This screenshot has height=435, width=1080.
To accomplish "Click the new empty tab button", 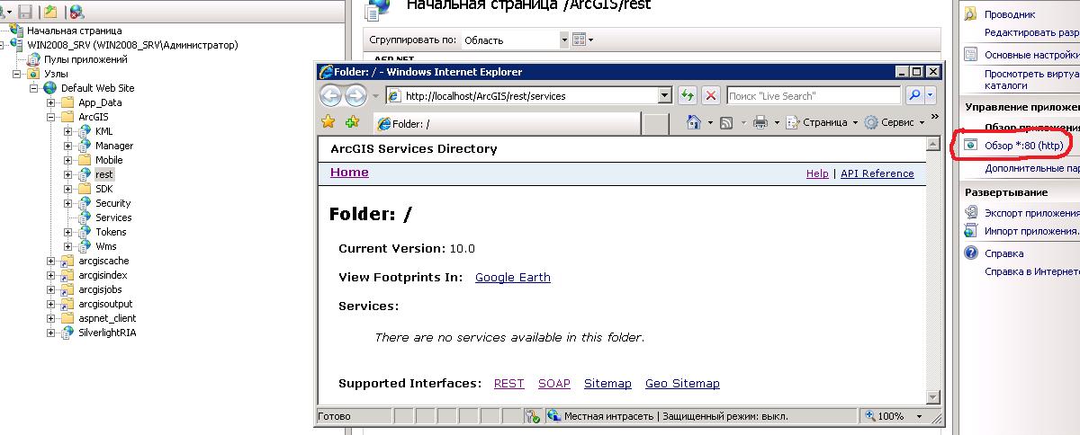I will (656, 124).
